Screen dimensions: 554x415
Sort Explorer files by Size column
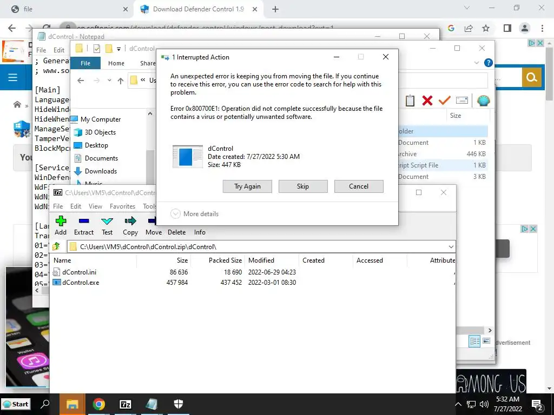[x=456, y=116]
